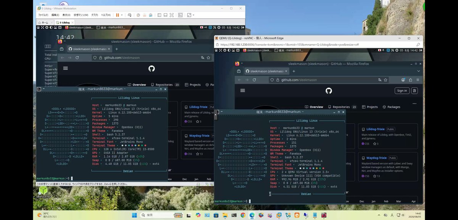Open weather widget showing 30°C

[47, 215]
